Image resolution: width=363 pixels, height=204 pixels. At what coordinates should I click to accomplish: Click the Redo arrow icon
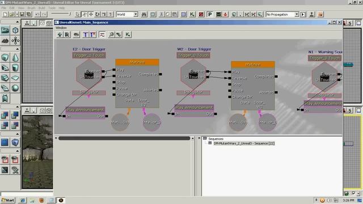[44, 14]
